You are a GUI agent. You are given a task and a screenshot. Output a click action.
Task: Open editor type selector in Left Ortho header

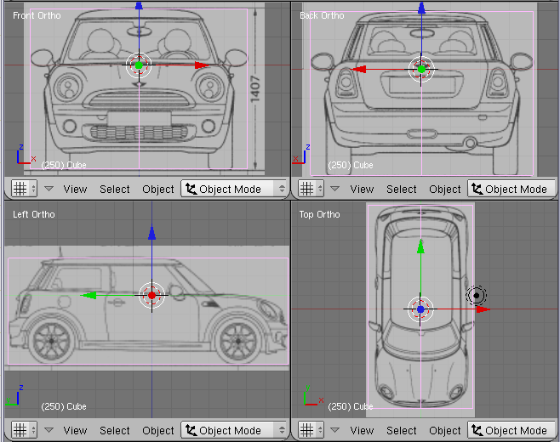coord(24,430)
